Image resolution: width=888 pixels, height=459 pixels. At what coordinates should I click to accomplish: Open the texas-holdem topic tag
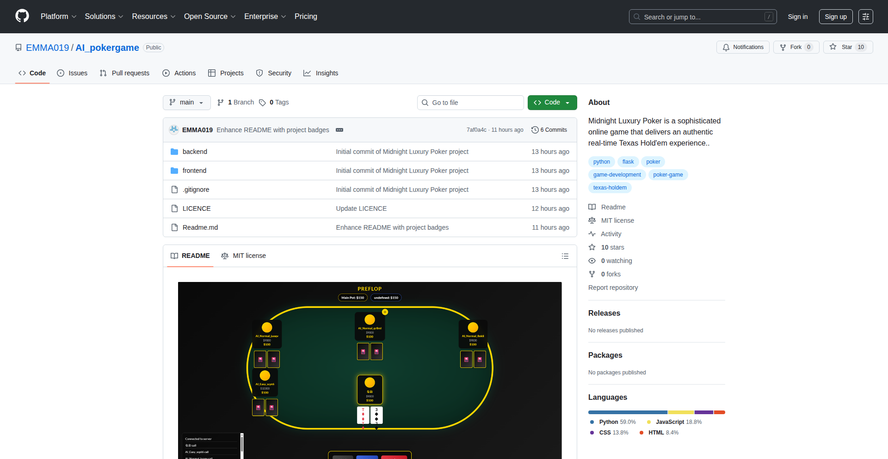pyautogui.click(x=610, y=188)
